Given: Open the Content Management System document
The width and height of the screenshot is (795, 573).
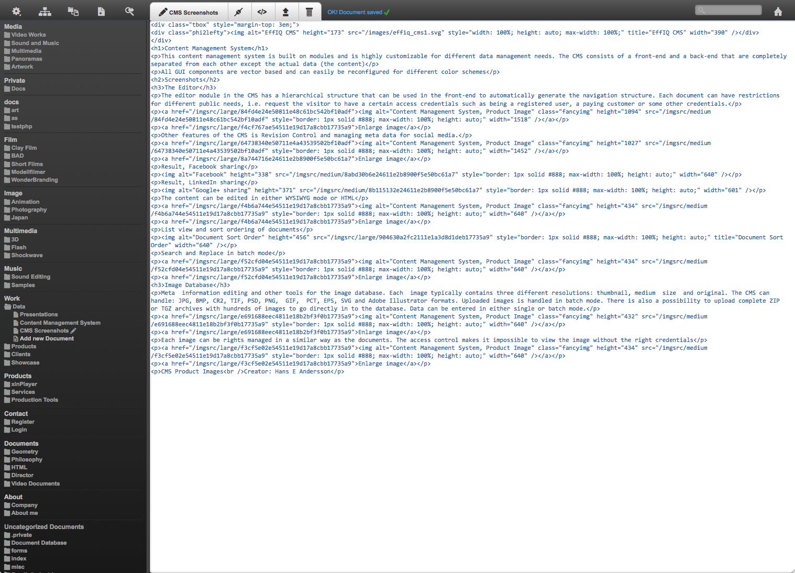Looking at the screenshot, I should [60, 323].
